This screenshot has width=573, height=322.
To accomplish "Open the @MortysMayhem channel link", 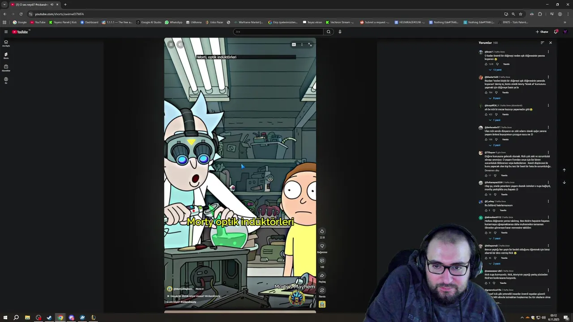I will 183,289.
